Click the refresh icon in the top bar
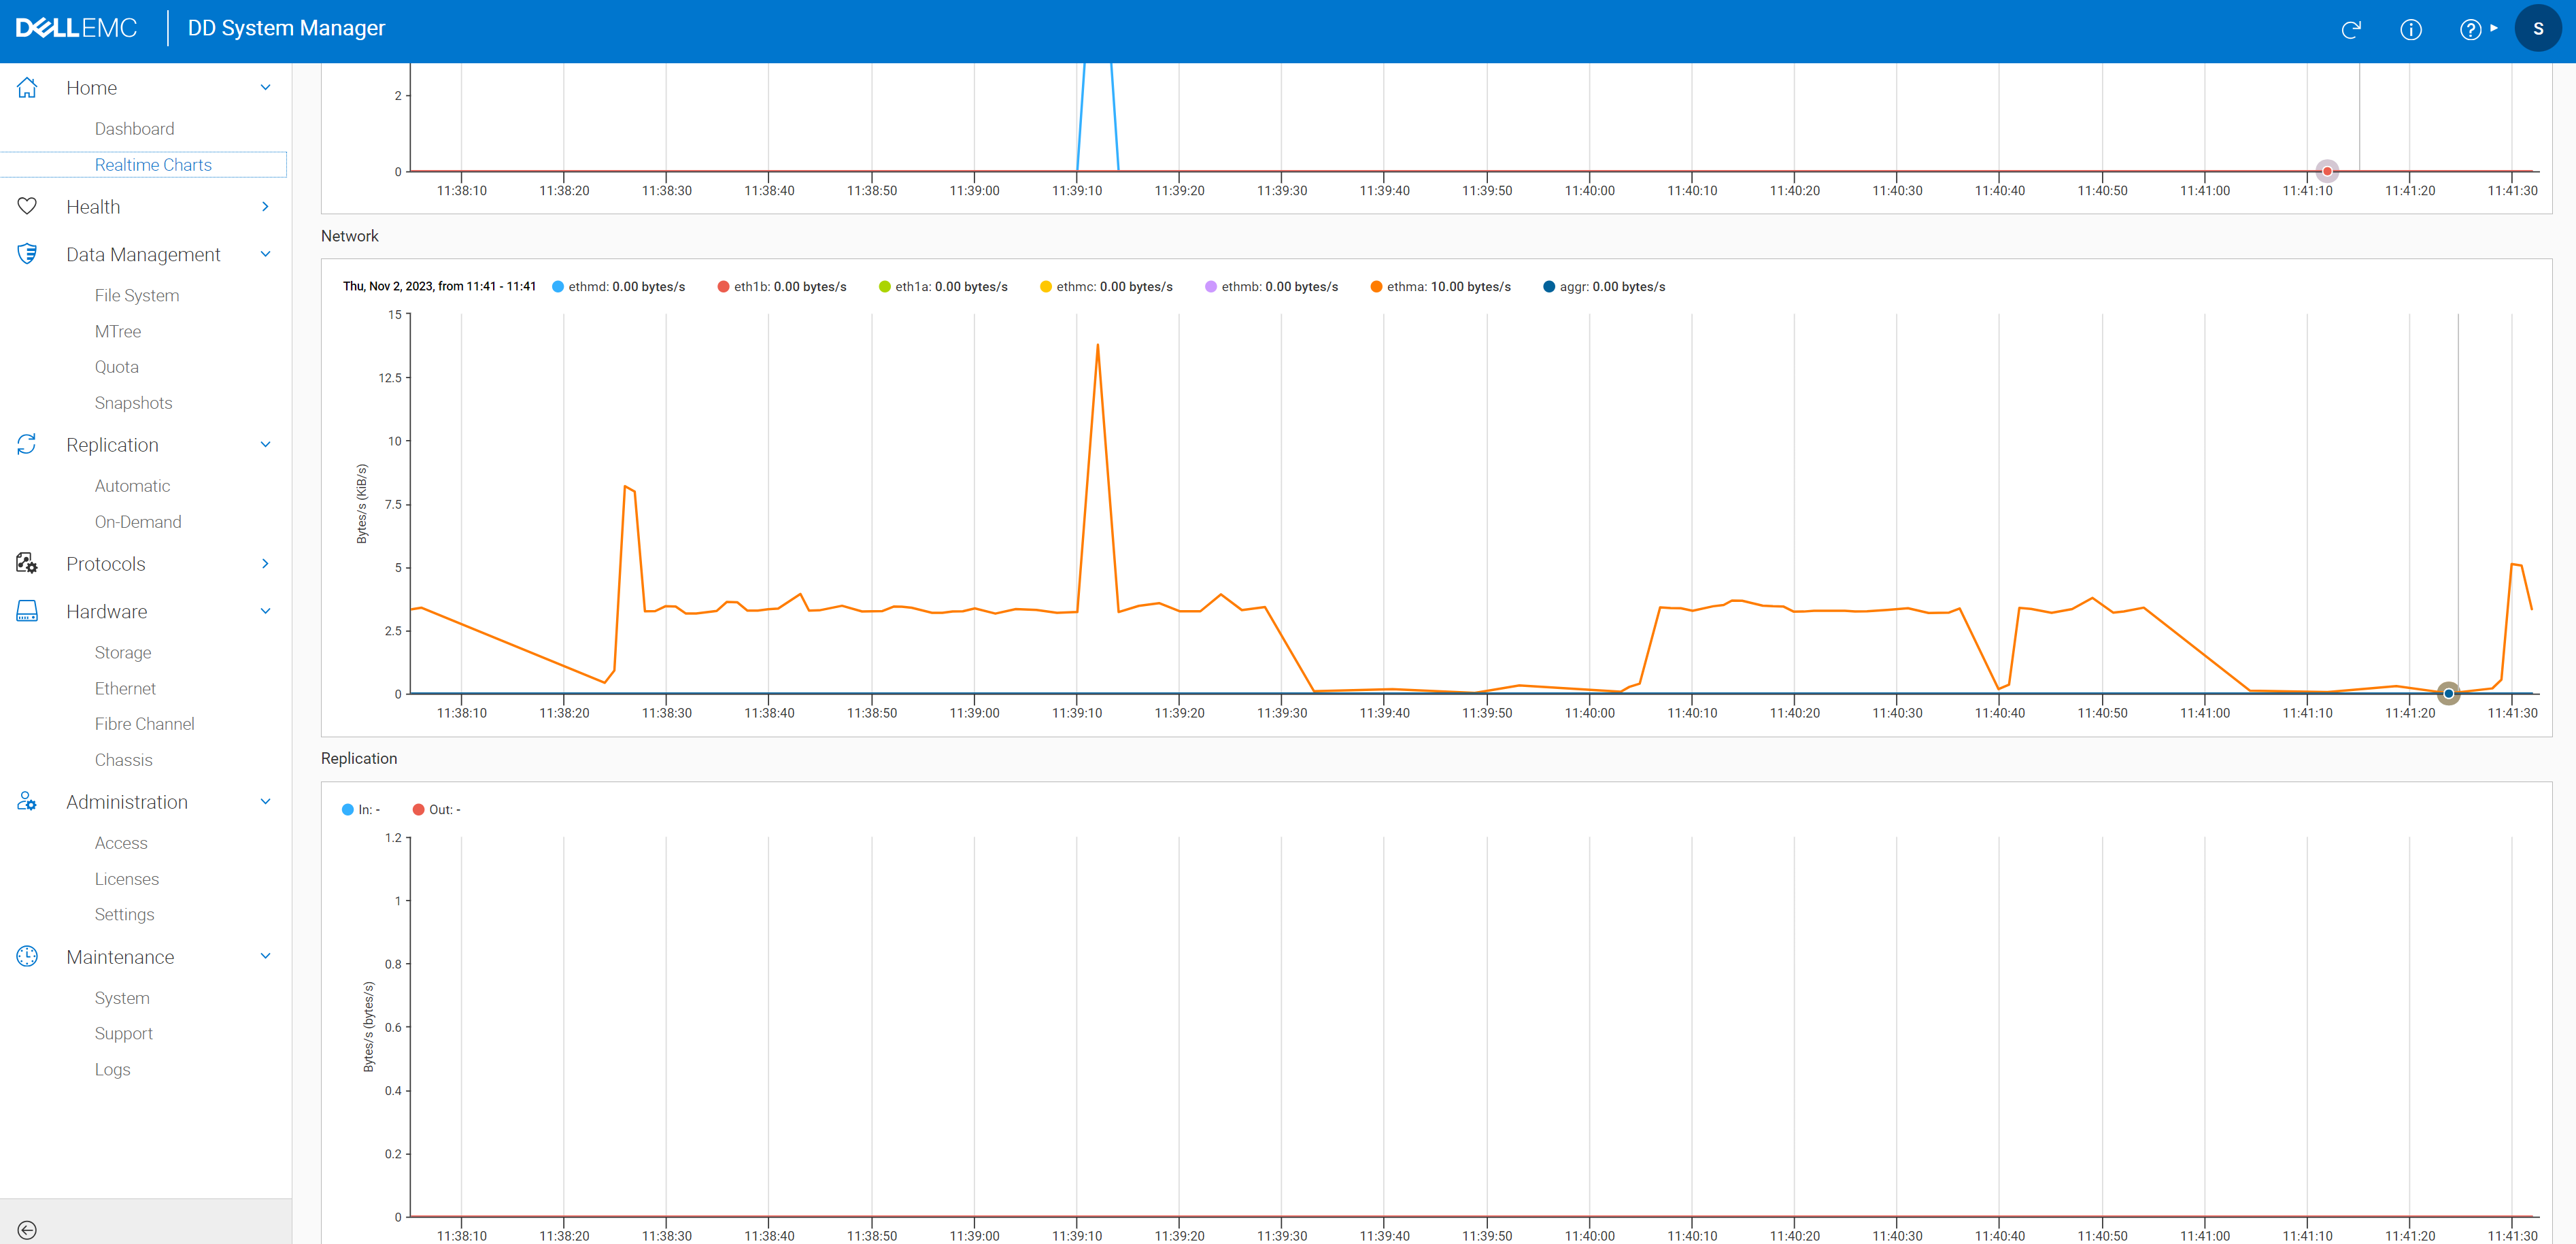2576x1244 pixels. pos(2352,29)
